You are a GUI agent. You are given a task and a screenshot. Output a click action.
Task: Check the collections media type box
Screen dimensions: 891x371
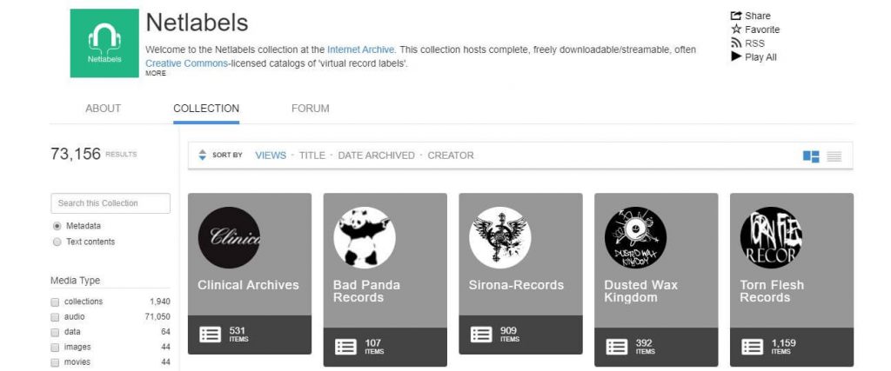[x=55, y=301]
